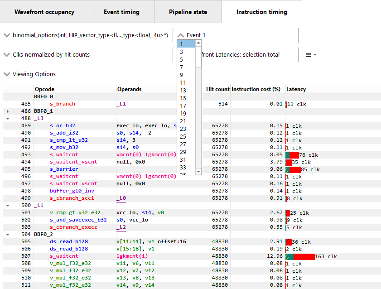Collapse the Event 1 dropdown list

[181, 35]
